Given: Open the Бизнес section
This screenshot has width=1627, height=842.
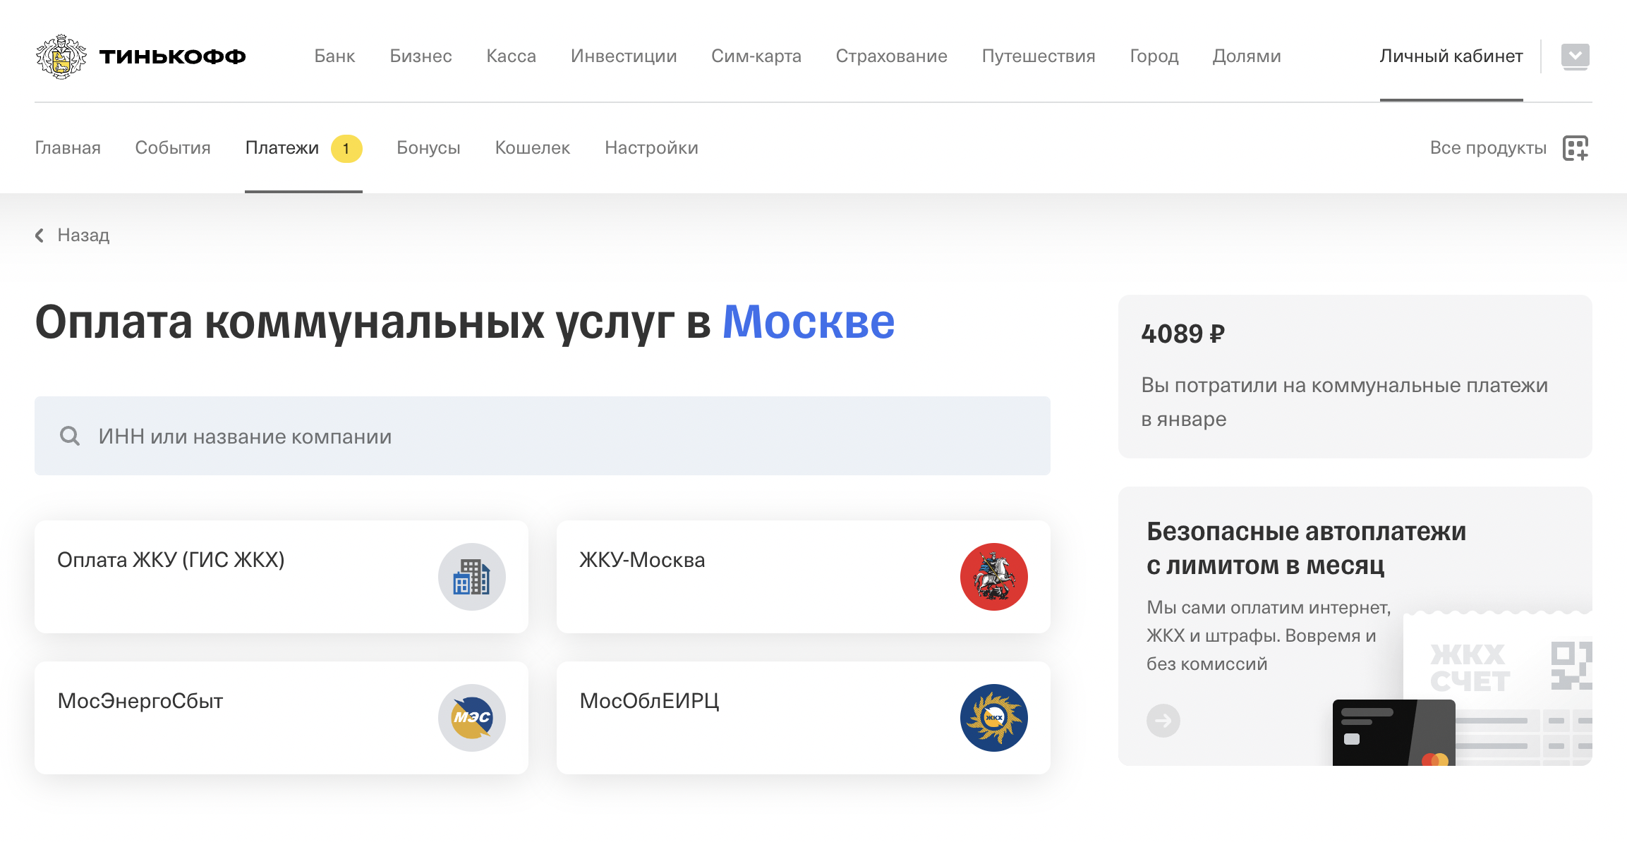Looking at the screenshot, I should pyautogui.click(x=421, y=56).
